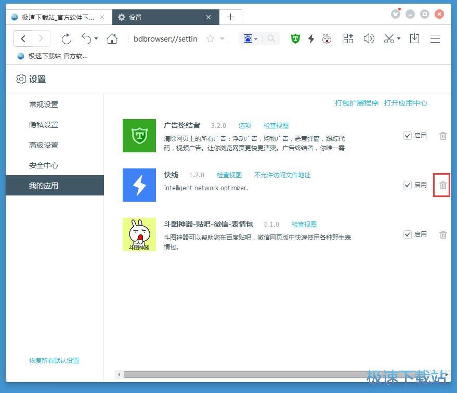Click 检查视图 for 快线
Image resolution: width=457 pixels, height=393 pixels.
[229, 175]
